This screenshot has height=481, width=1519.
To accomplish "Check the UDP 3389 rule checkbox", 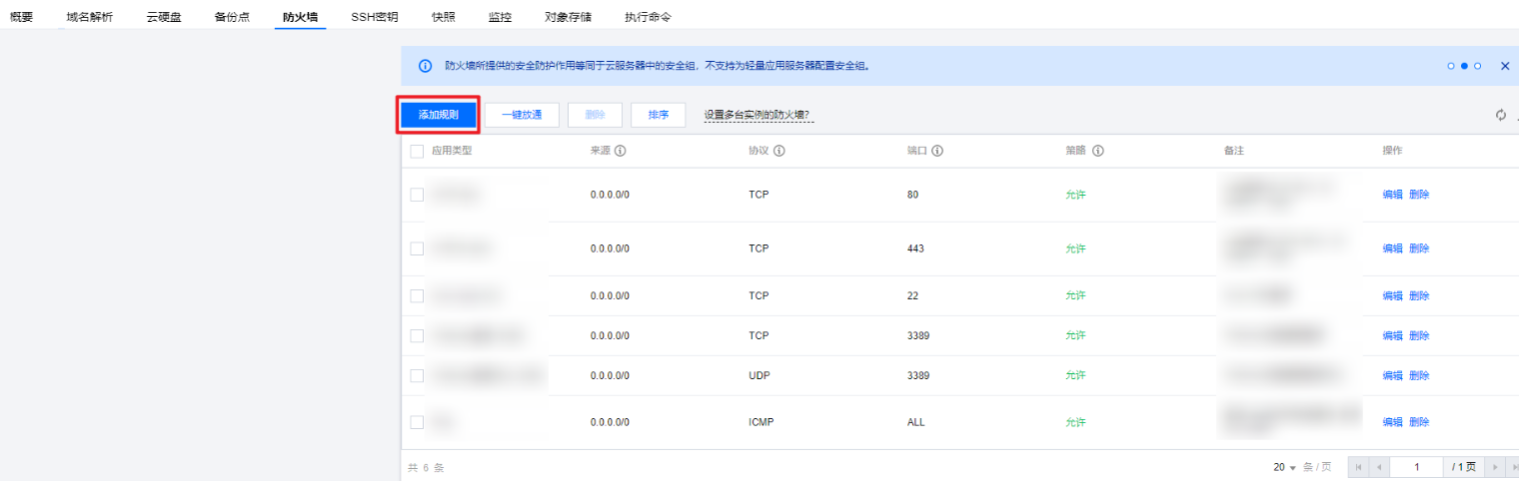I will pyautogui.click(x=417, y=375).
